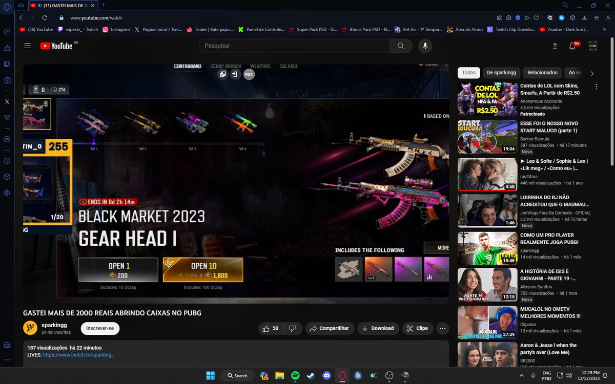
Task: Open Twitch panel in Opera sidebar
Action: (x=7, y=65)
